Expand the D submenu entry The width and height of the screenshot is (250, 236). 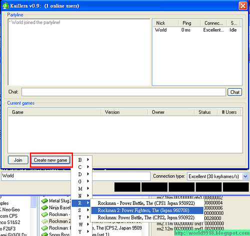tap(81, 174)
